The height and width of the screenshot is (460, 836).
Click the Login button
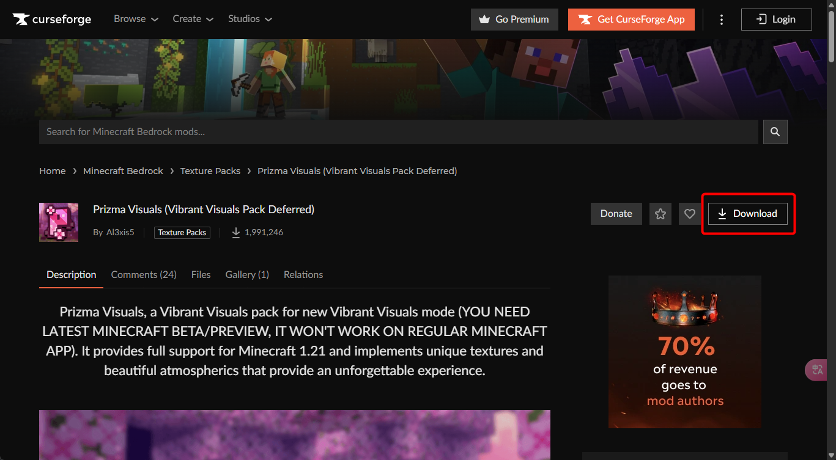click(x=776, y=20)
